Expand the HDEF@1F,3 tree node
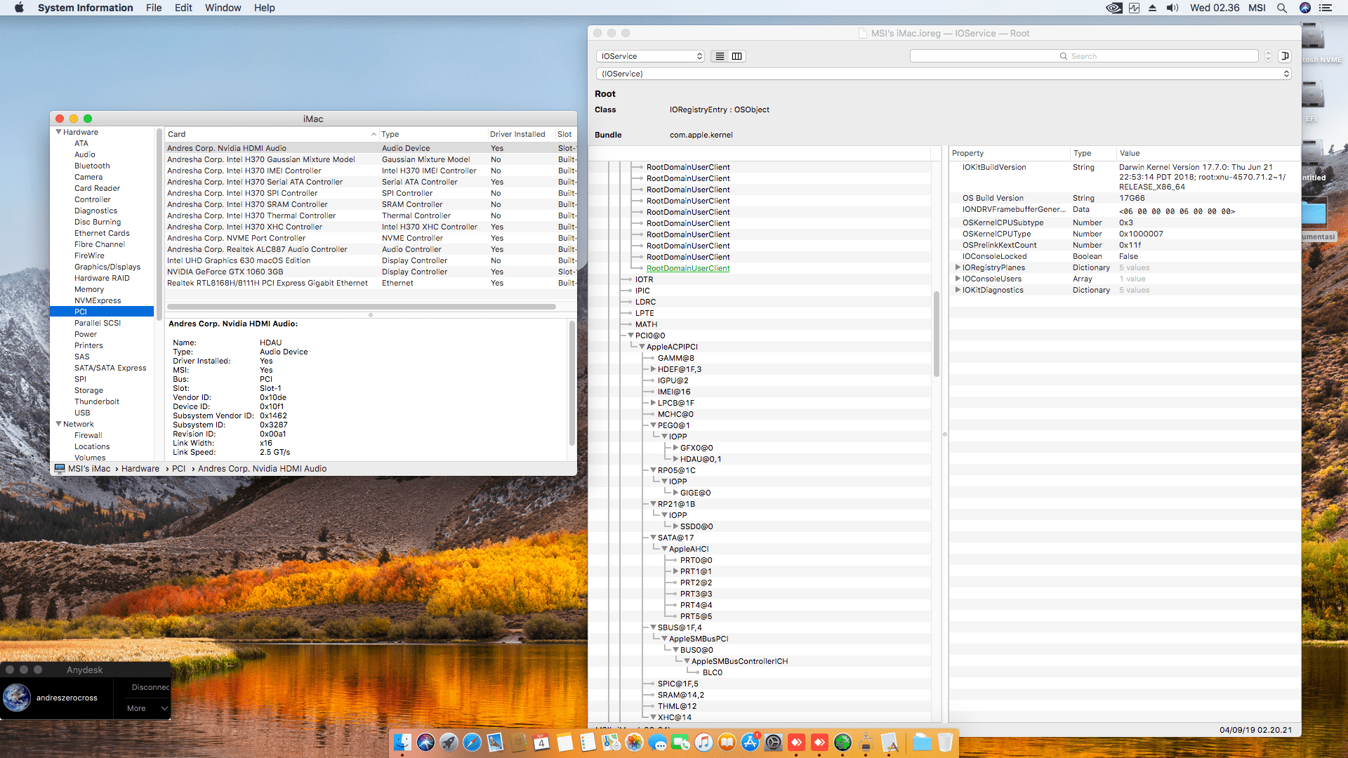1348x758 pixels. click(x=653, y=369)
